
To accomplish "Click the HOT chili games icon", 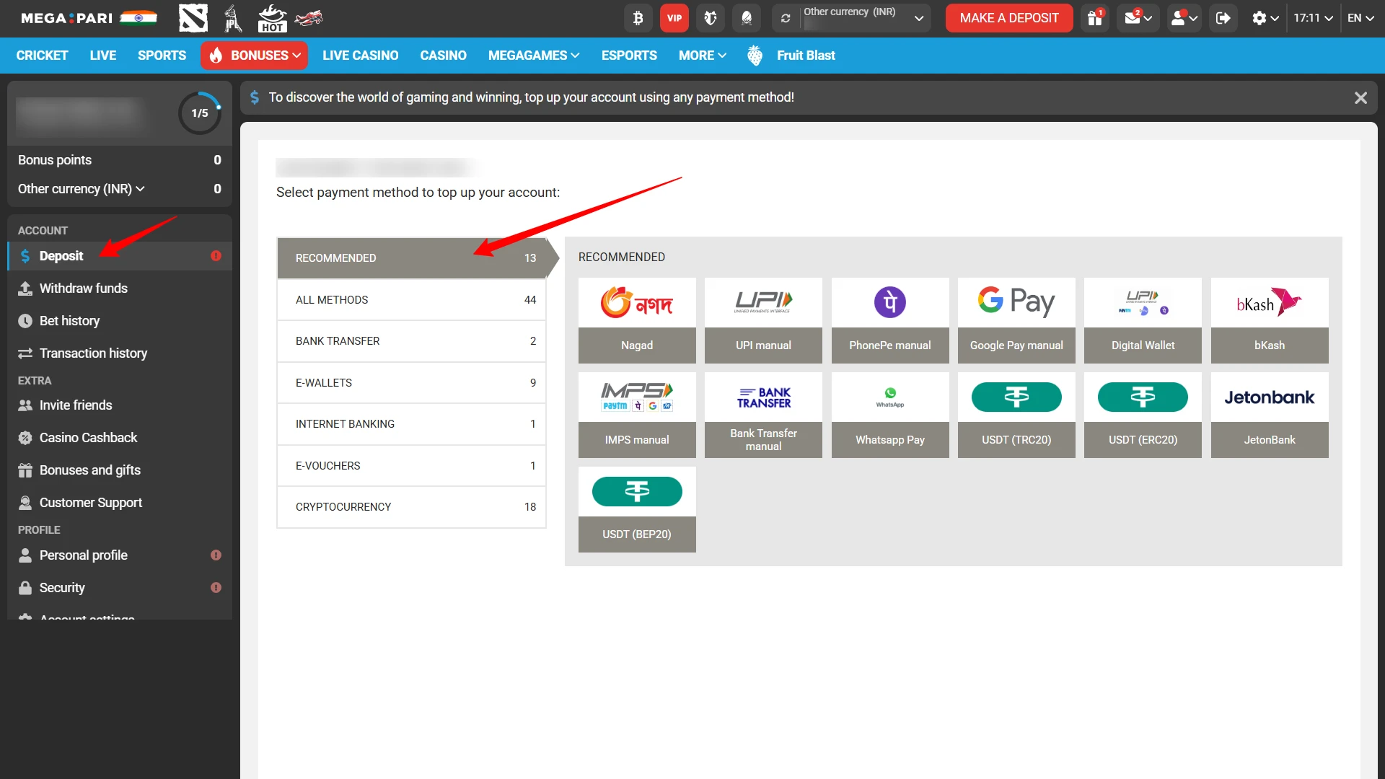I will click(x=272, y=18).
